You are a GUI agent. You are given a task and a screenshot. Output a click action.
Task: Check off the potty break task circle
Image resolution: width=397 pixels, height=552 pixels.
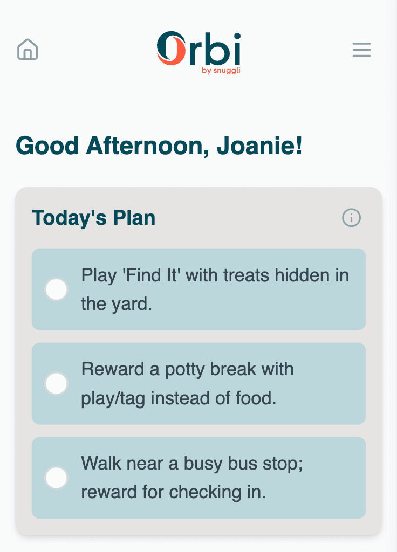pyautogui.click(x=57, y=384)
